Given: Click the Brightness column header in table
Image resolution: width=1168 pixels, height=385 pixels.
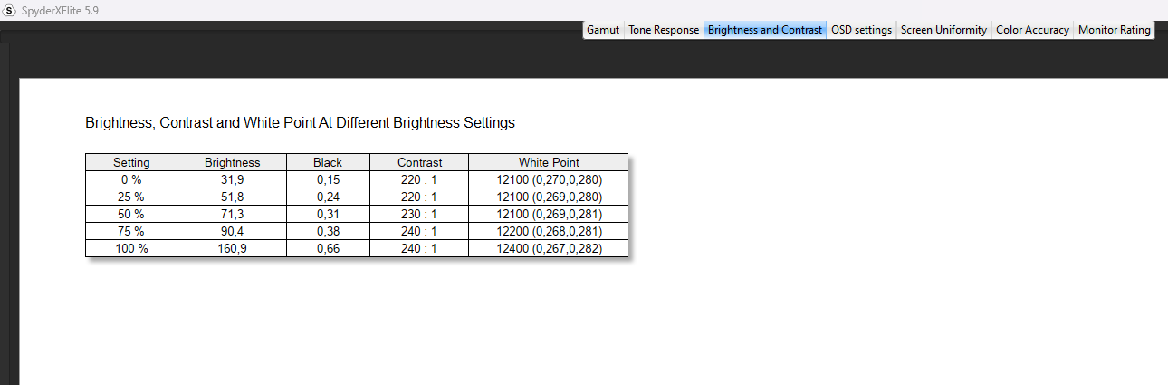Looking at the screenshot, I should coord(232,162).
